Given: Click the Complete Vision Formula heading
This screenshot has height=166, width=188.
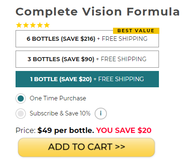Looking at the screenshot, I should [97, 12].
